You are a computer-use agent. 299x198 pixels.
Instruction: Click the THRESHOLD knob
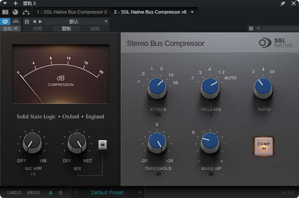click(x=157, y=143)
